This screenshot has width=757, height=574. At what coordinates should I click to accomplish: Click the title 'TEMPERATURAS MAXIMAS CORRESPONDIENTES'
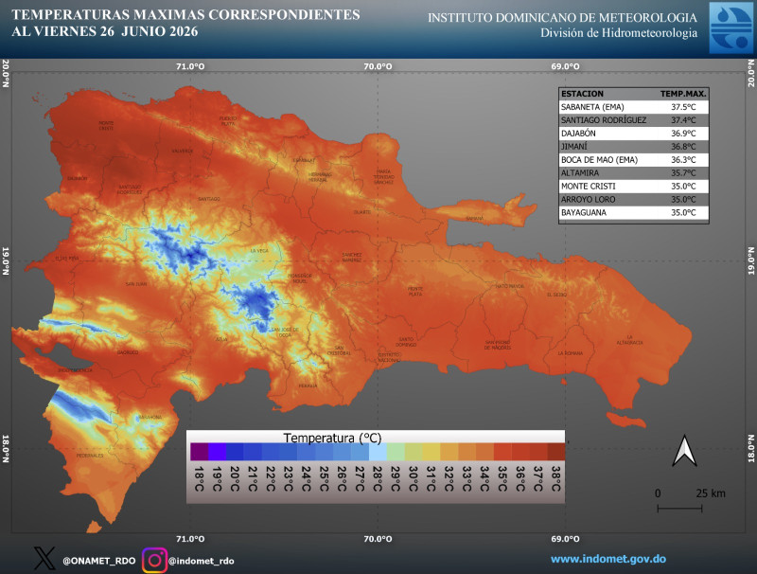tap(185, 14)
